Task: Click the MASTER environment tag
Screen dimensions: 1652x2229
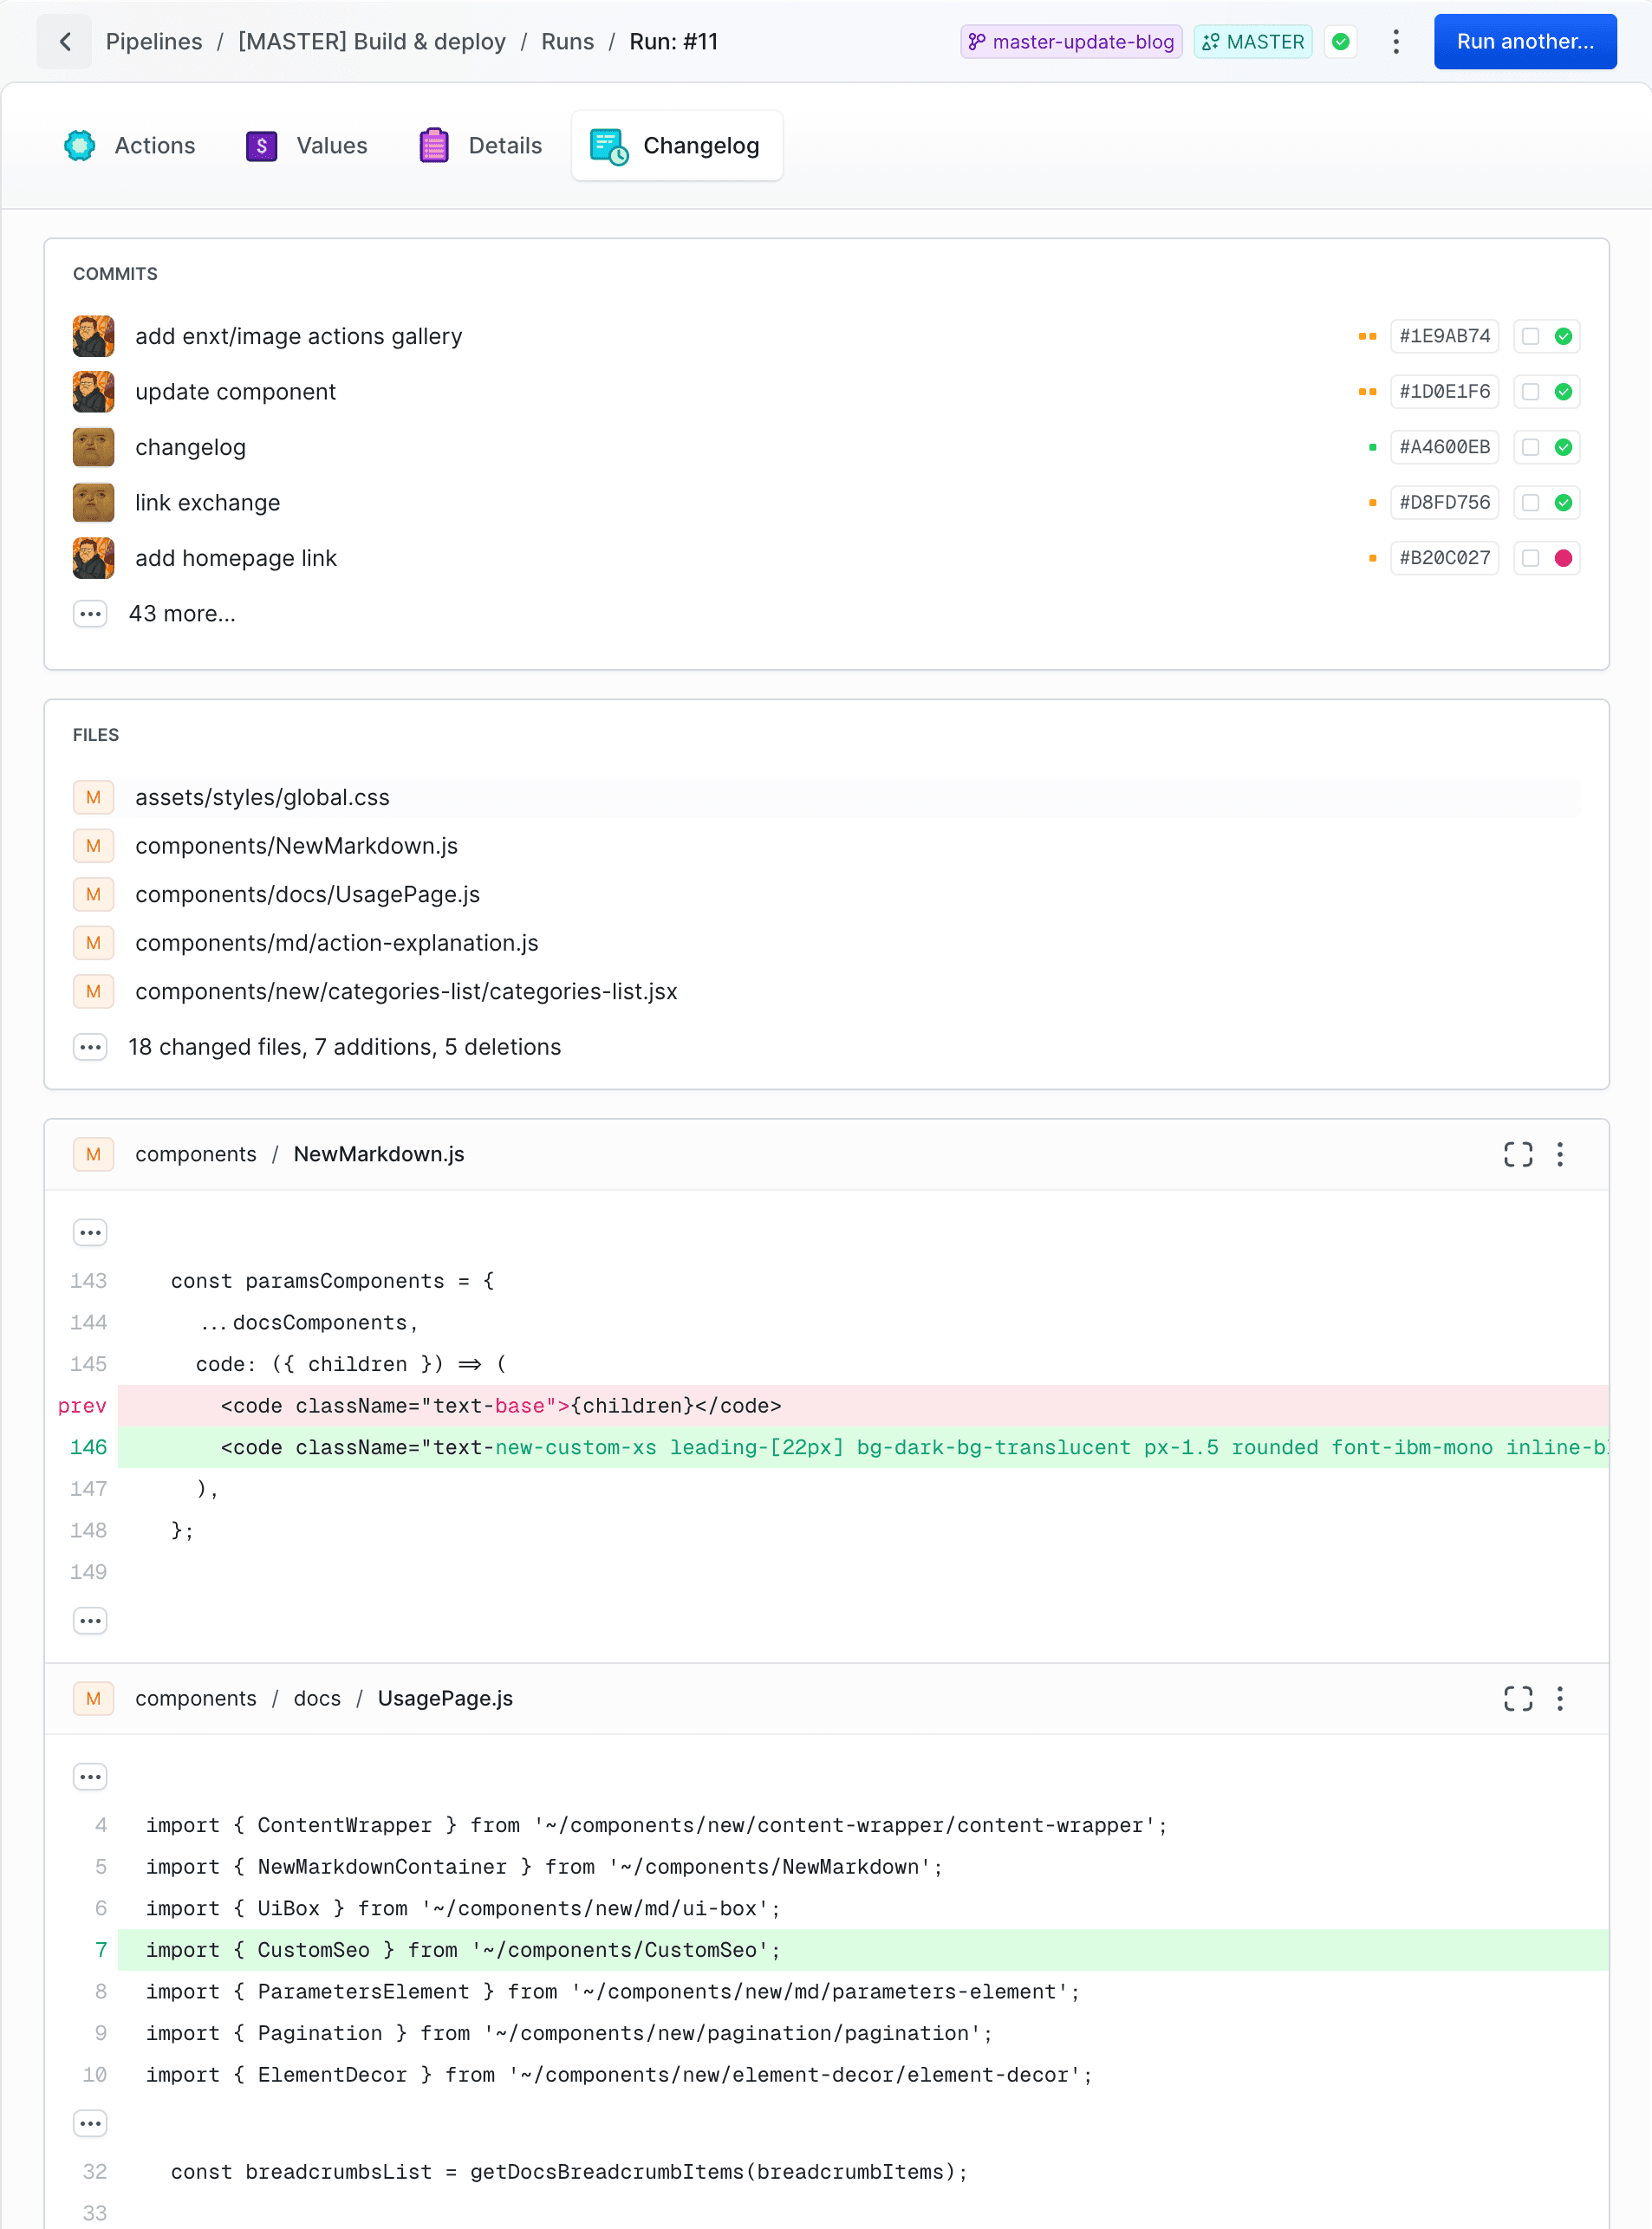Action: pyautogui.click(x=1253, y=42)
